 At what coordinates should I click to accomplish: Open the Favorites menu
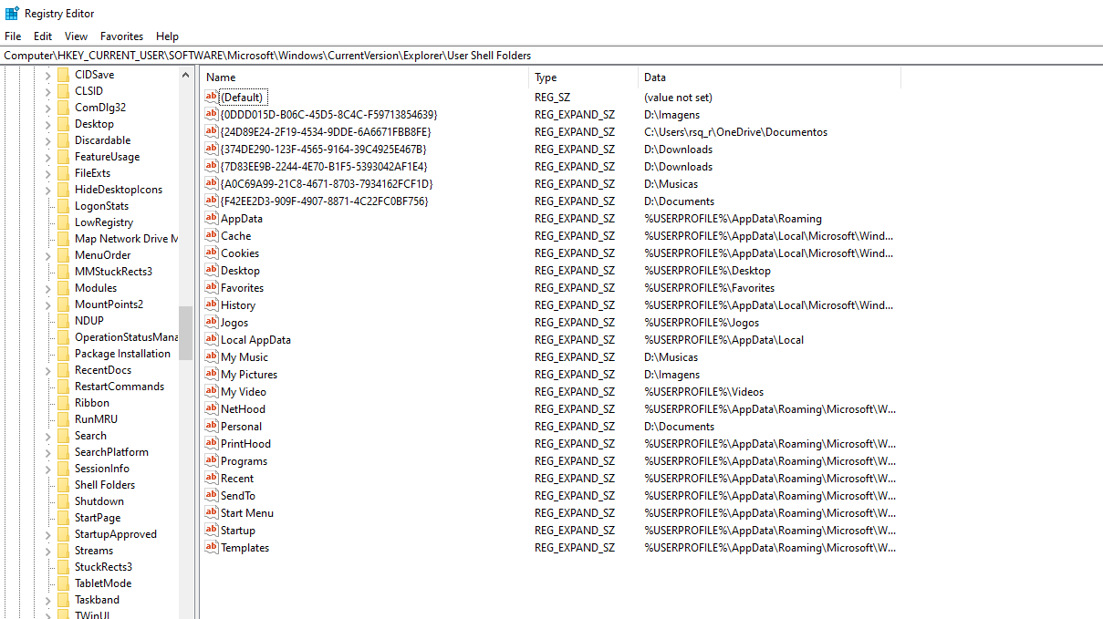pyautogui.click(x=121, y=36)
